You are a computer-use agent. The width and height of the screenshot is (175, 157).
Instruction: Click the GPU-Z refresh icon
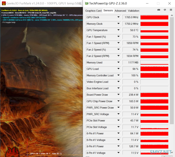pyautogui.click(x=165, y=10)
